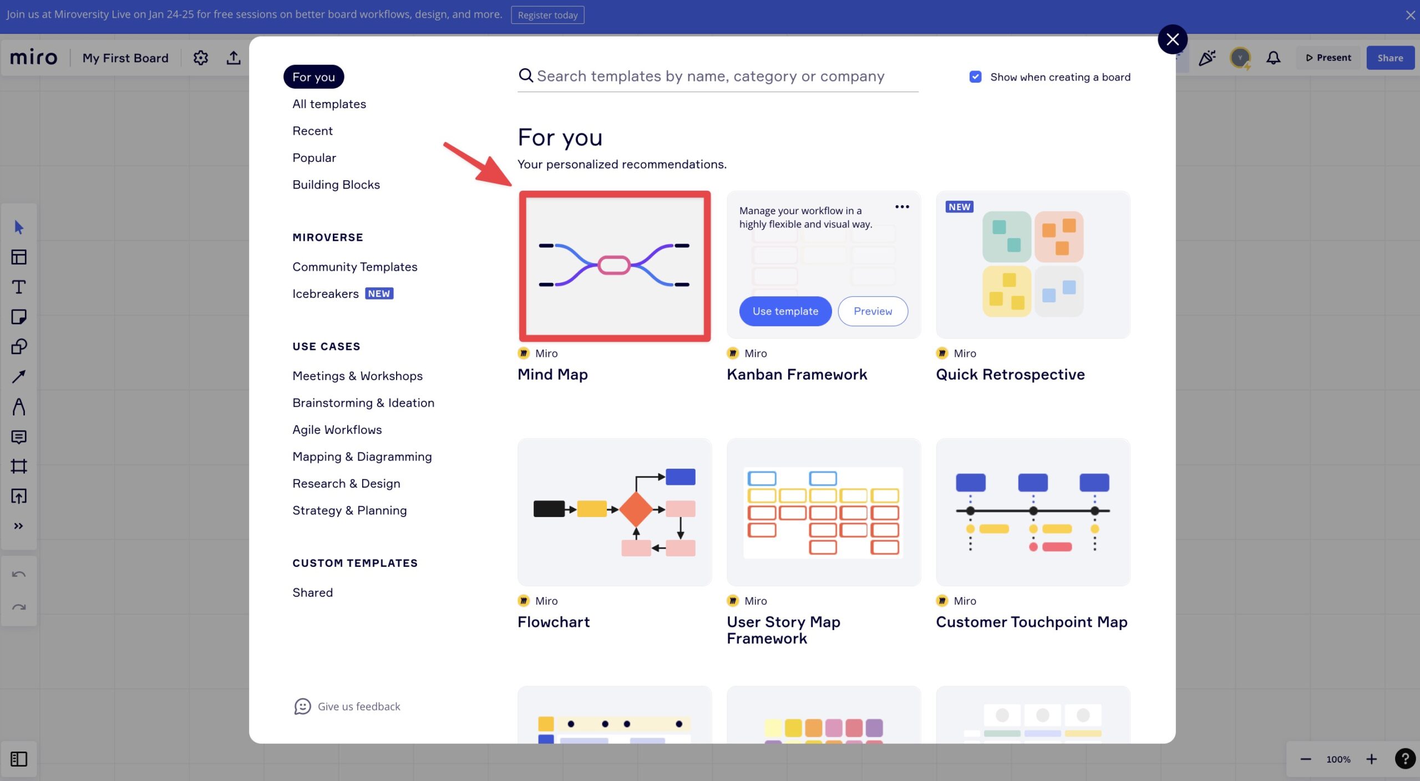Open Kanban Framework three-dot menu
1420x781 pixels.
pyautogui.click(x=902, y=207)
